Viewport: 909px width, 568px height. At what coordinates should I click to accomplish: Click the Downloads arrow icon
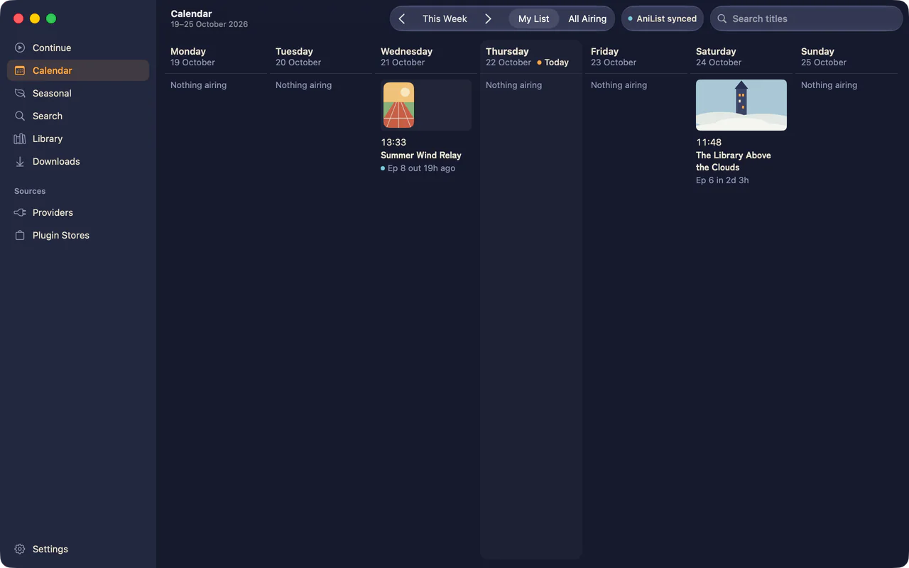point(20,161)
